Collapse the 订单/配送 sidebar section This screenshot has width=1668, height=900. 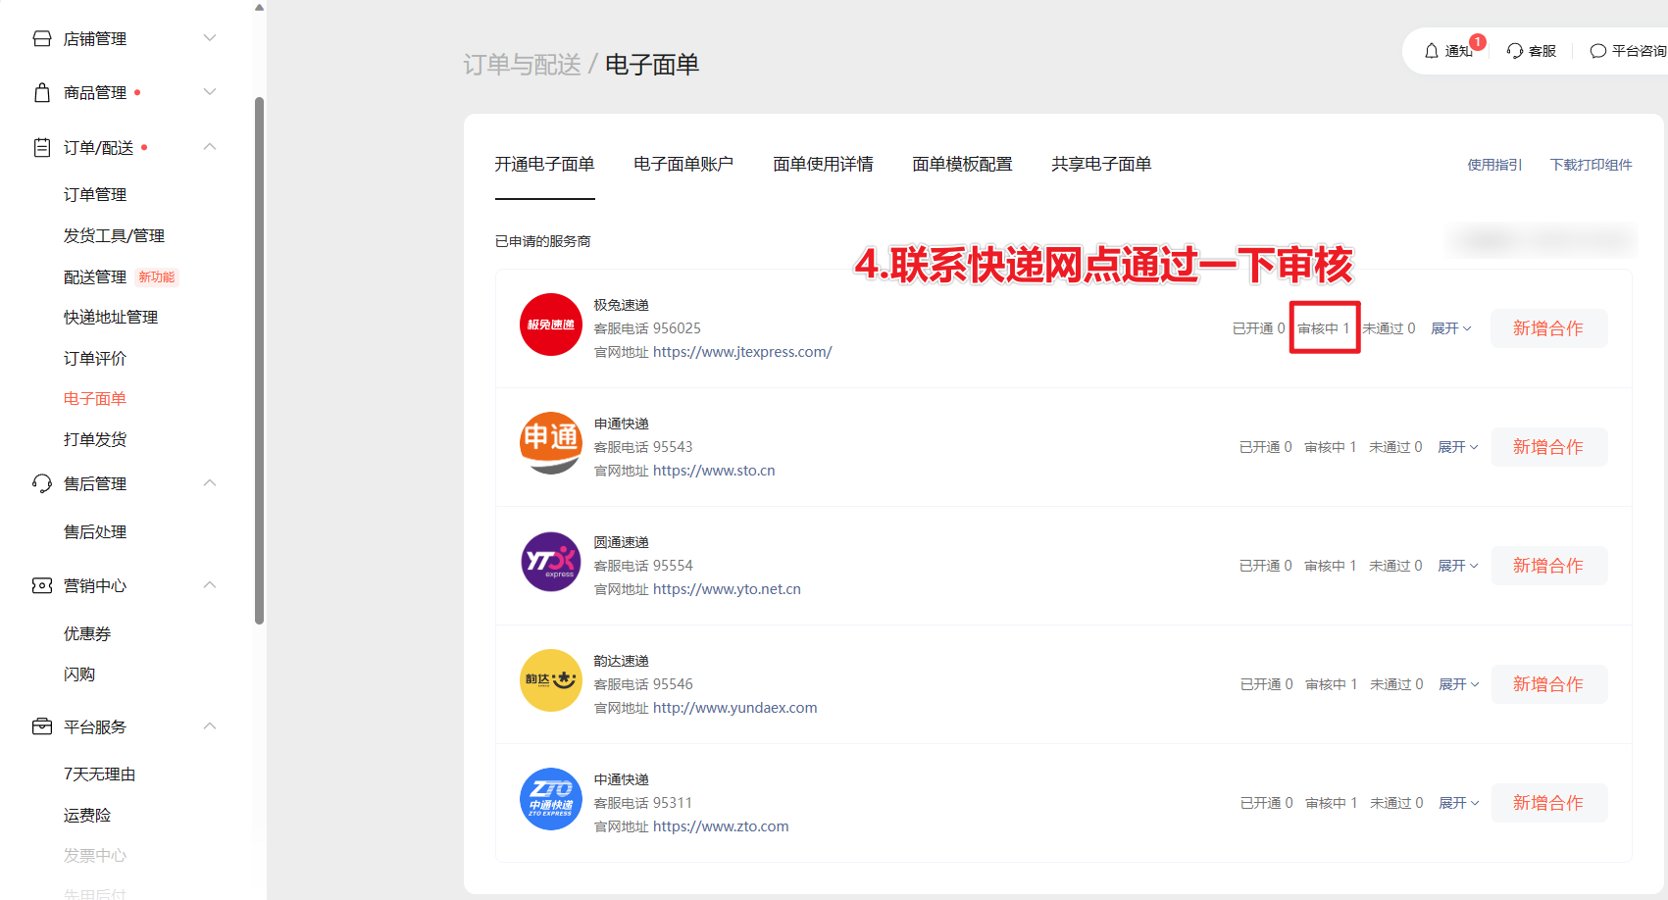pyautogui.click(x=209, y=147)
